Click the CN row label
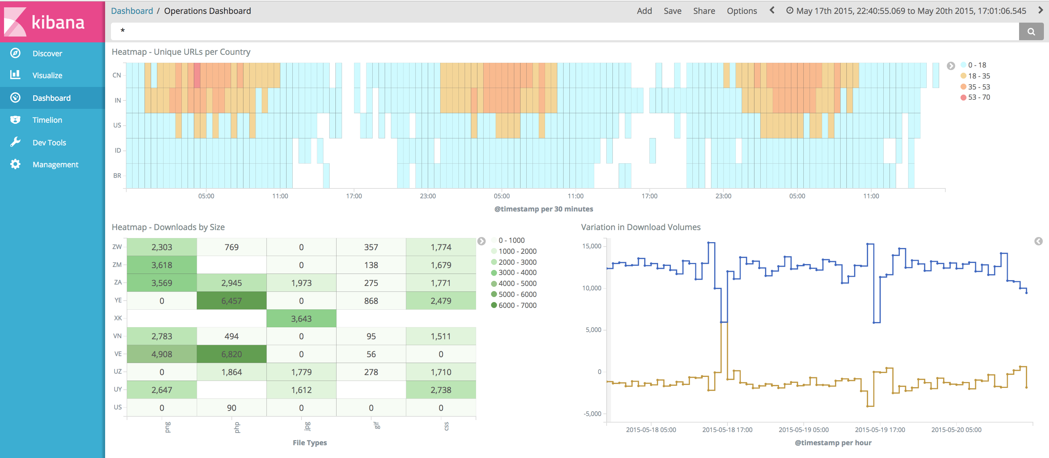The image size is (1049, 458). [117, 75]
